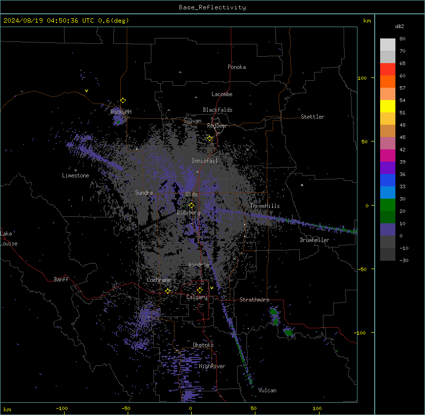Click the light blue 30 dBZ legend swatch
425x415 pixels.
pos(388,192)
